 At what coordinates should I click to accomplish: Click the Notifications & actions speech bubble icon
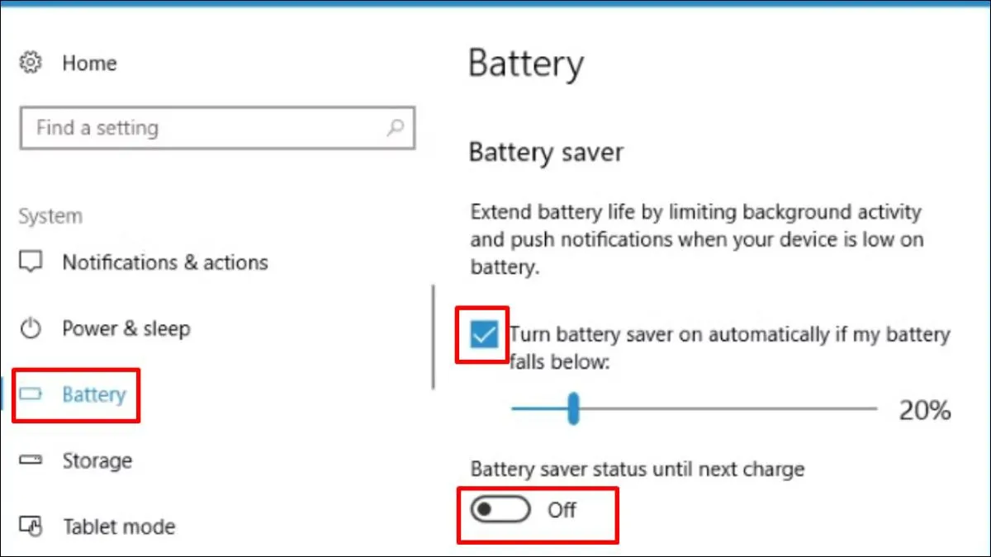pos(31,262)
